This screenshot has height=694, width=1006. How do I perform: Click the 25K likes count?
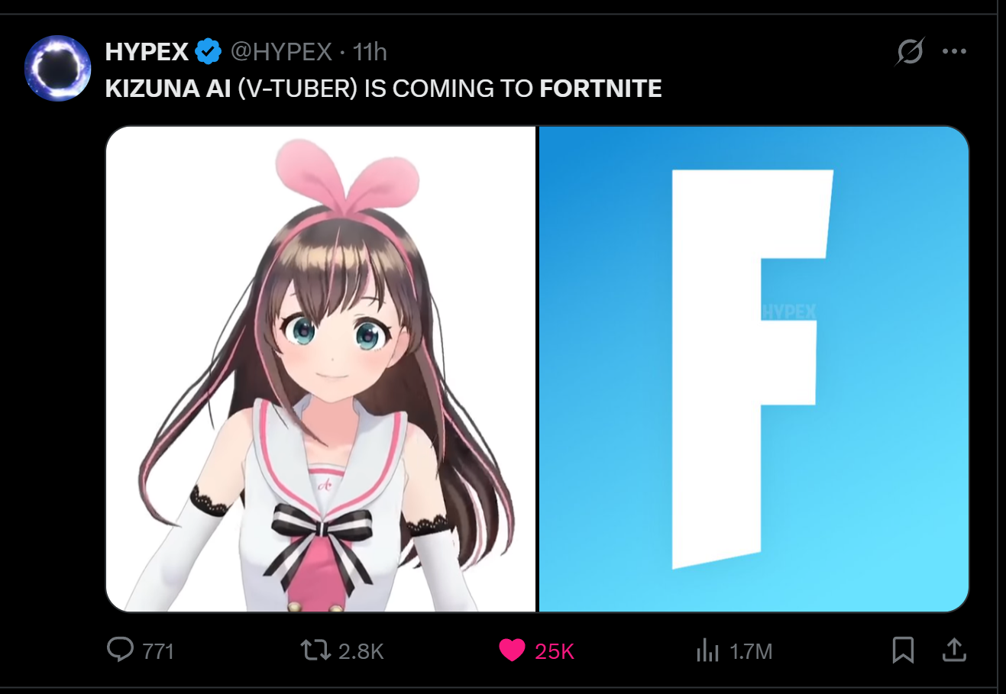pyautogui.click(x=555, y=651)
